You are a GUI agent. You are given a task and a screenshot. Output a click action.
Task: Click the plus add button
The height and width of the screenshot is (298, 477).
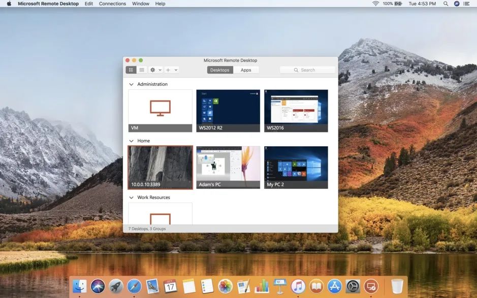[168, 70]
